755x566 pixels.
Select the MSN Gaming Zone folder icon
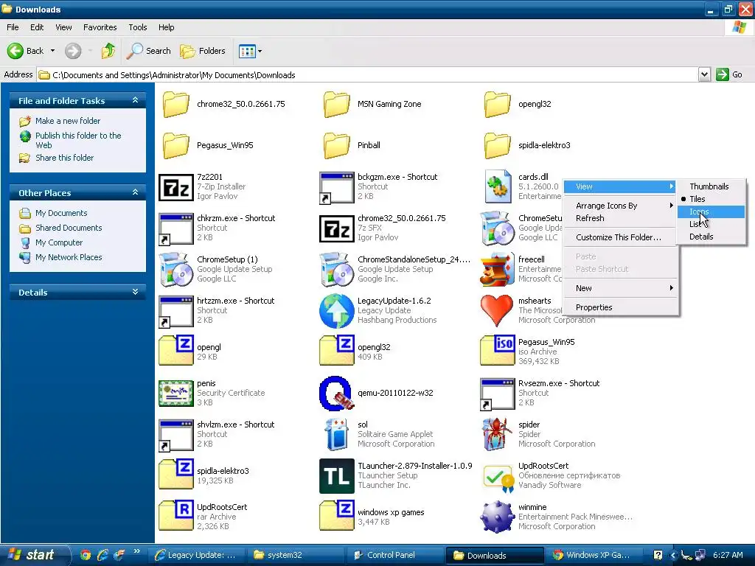click(x=336, y=104)
